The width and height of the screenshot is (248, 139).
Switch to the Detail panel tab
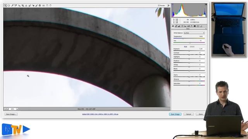(179, 26)
